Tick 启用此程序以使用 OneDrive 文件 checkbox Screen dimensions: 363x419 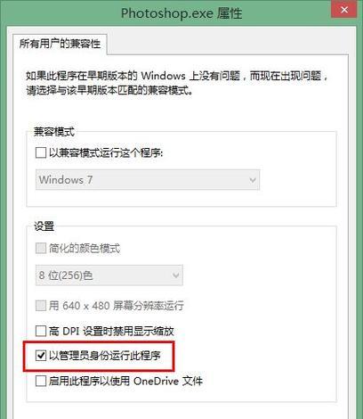point(41,381)
